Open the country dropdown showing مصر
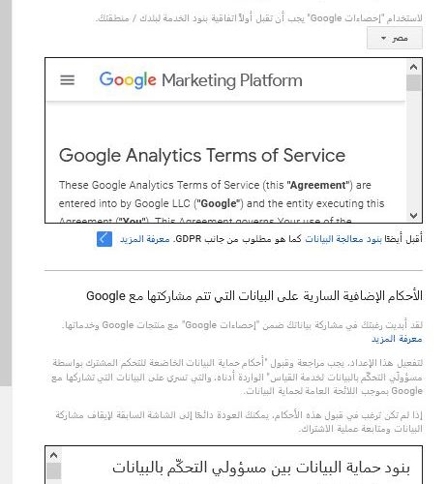 point(395,38)
